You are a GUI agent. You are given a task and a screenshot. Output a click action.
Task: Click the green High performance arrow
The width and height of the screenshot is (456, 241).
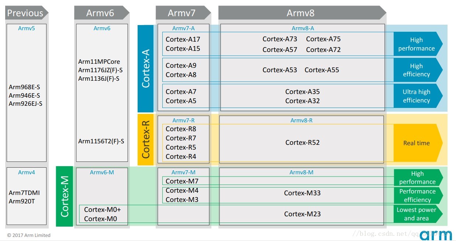pyautogui.click(x=418, y=178)
